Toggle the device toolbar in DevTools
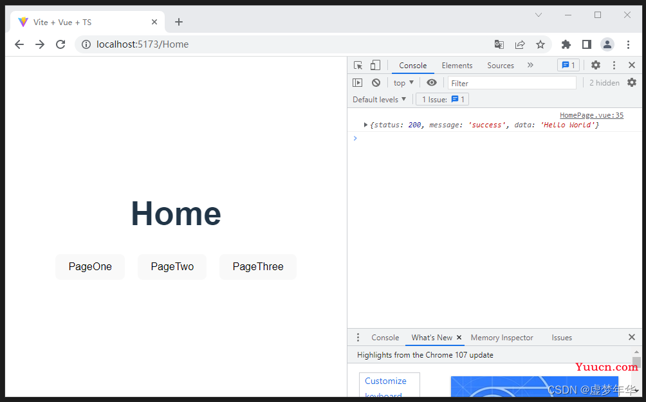 coord(375,66)
